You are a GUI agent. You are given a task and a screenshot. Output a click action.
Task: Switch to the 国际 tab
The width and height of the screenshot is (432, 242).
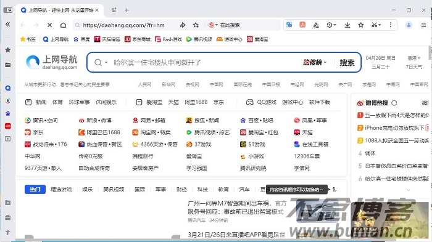[x=139, y=189]
